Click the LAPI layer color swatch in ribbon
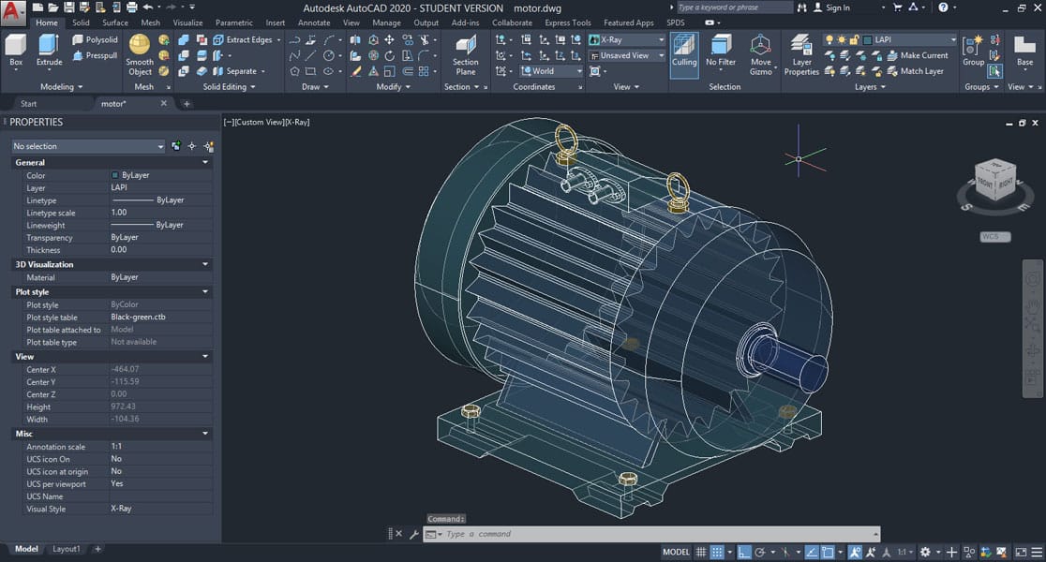 [x=868, y=40]
